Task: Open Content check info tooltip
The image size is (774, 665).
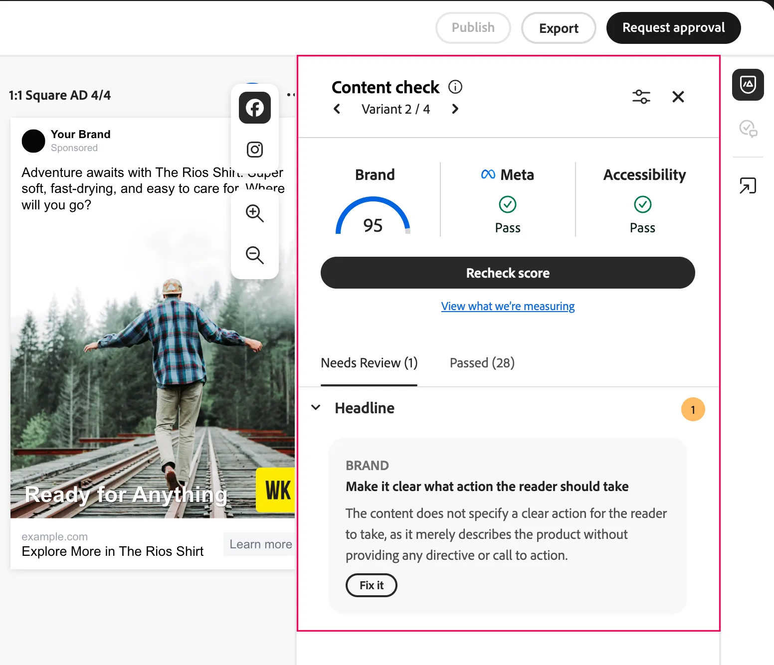Action: tap(455, 87)
